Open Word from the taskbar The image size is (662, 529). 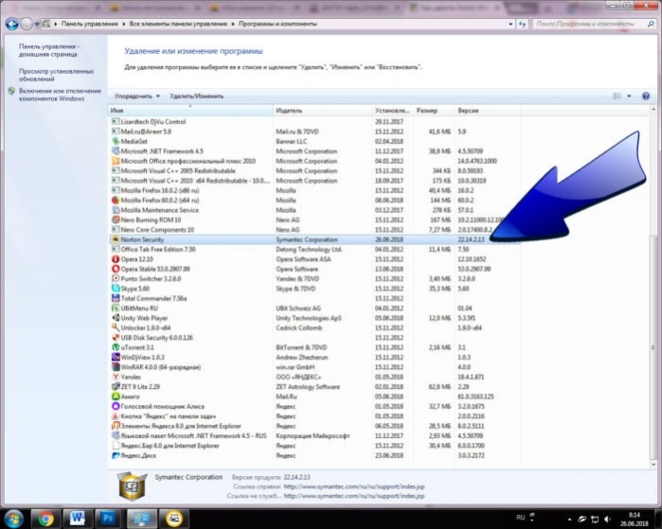click(x=78, y=519)
